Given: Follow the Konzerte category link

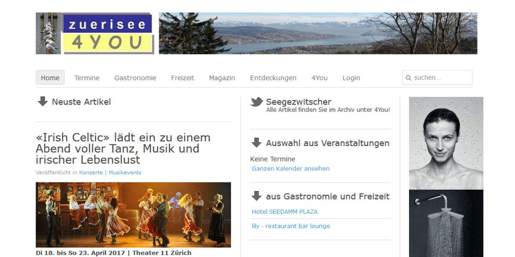Looking at the screenshot, I should point(91,173).
